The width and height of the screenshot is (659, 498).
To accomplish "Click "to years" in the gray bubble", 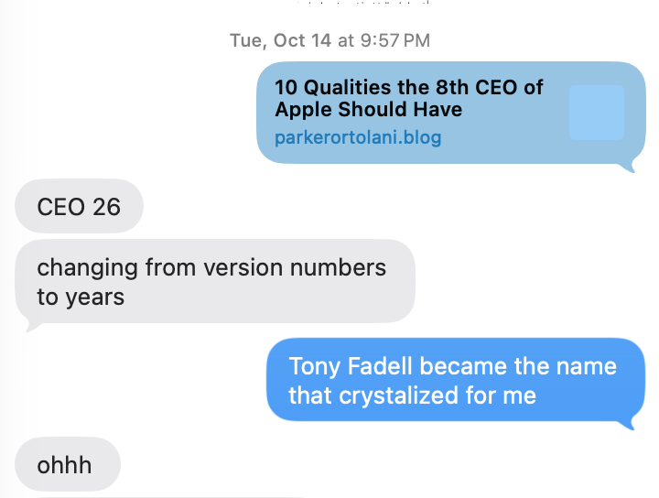I will coord(81,298).
